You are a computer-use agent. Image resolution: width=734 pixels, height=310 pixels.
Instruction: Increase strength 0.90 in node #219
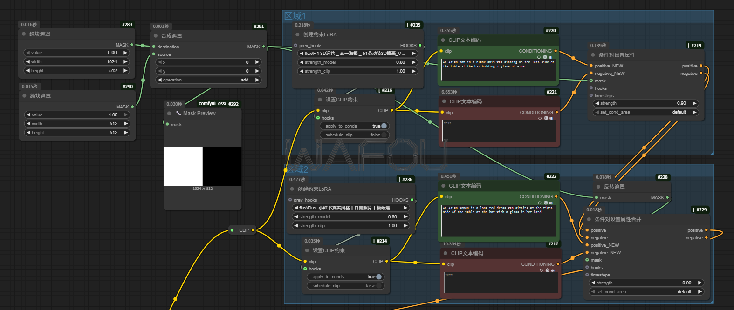[x=695, y=103]
